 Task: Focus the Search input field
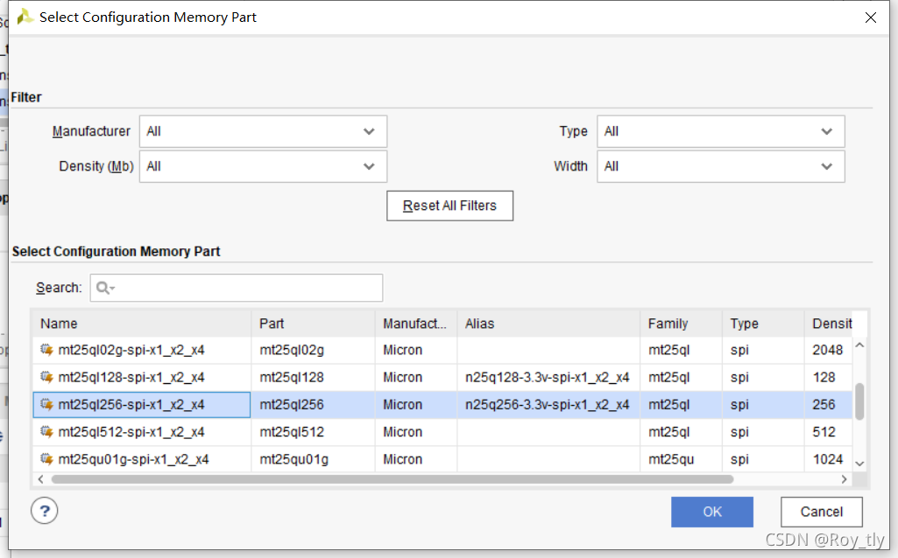(x=237, y=288)
